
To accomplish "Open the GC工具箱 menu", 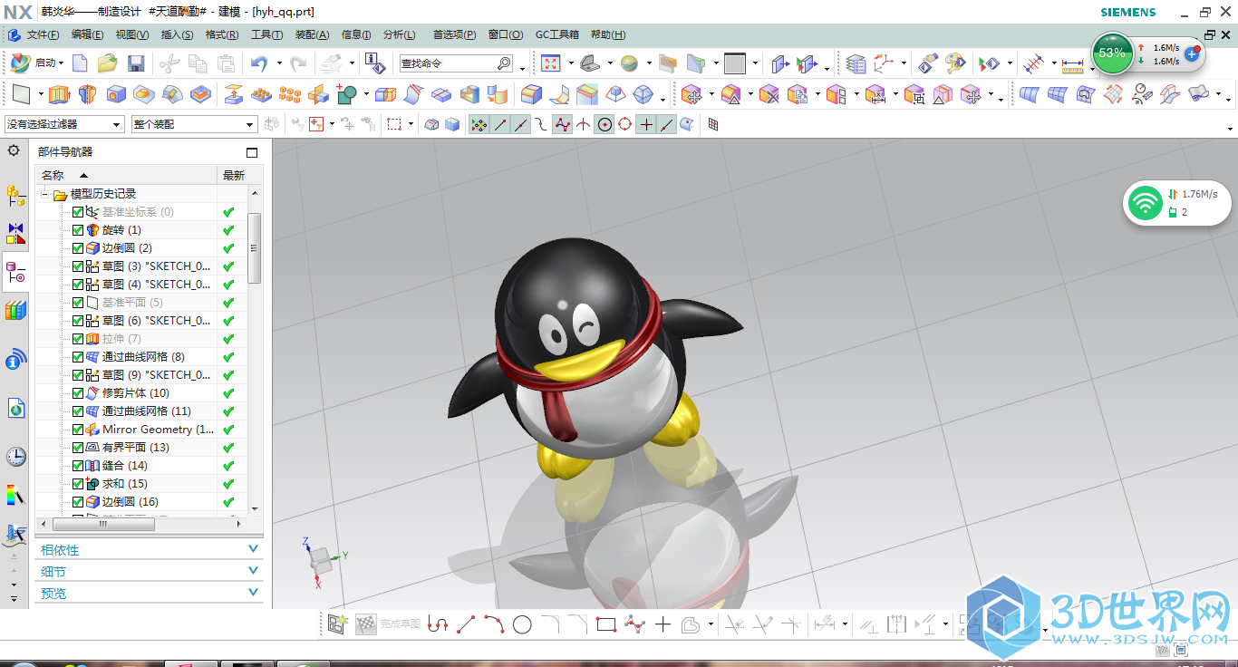I will pyautogui.click(x=556, y=34).
